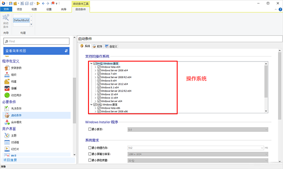Toggle 32位 Windows 版本 checkbox

point(95,104)
